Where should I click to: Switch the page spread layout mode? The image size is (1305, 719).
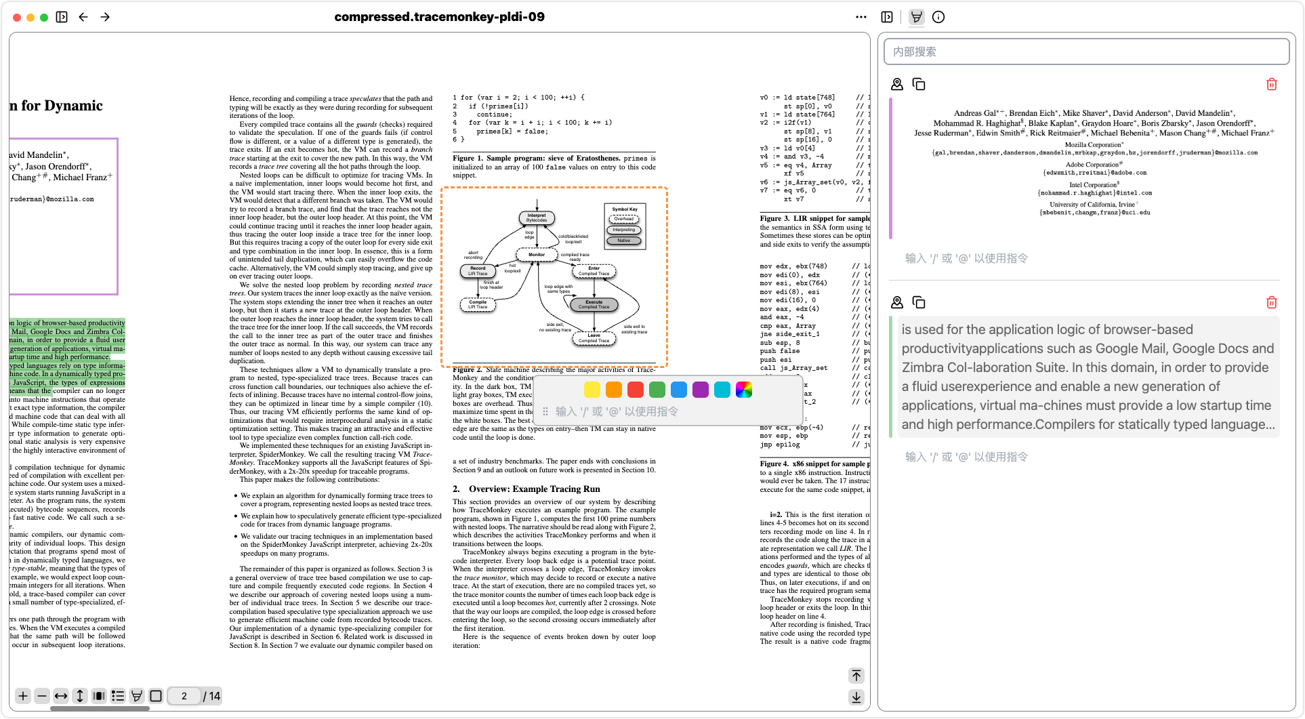99,696
